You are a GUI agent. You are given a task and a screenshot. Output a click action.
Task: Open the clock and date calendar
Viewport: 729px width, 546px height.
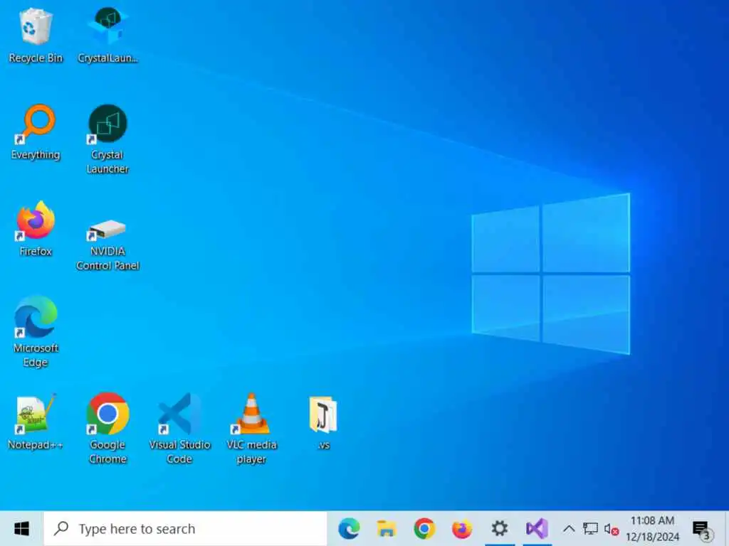point(652,528)
